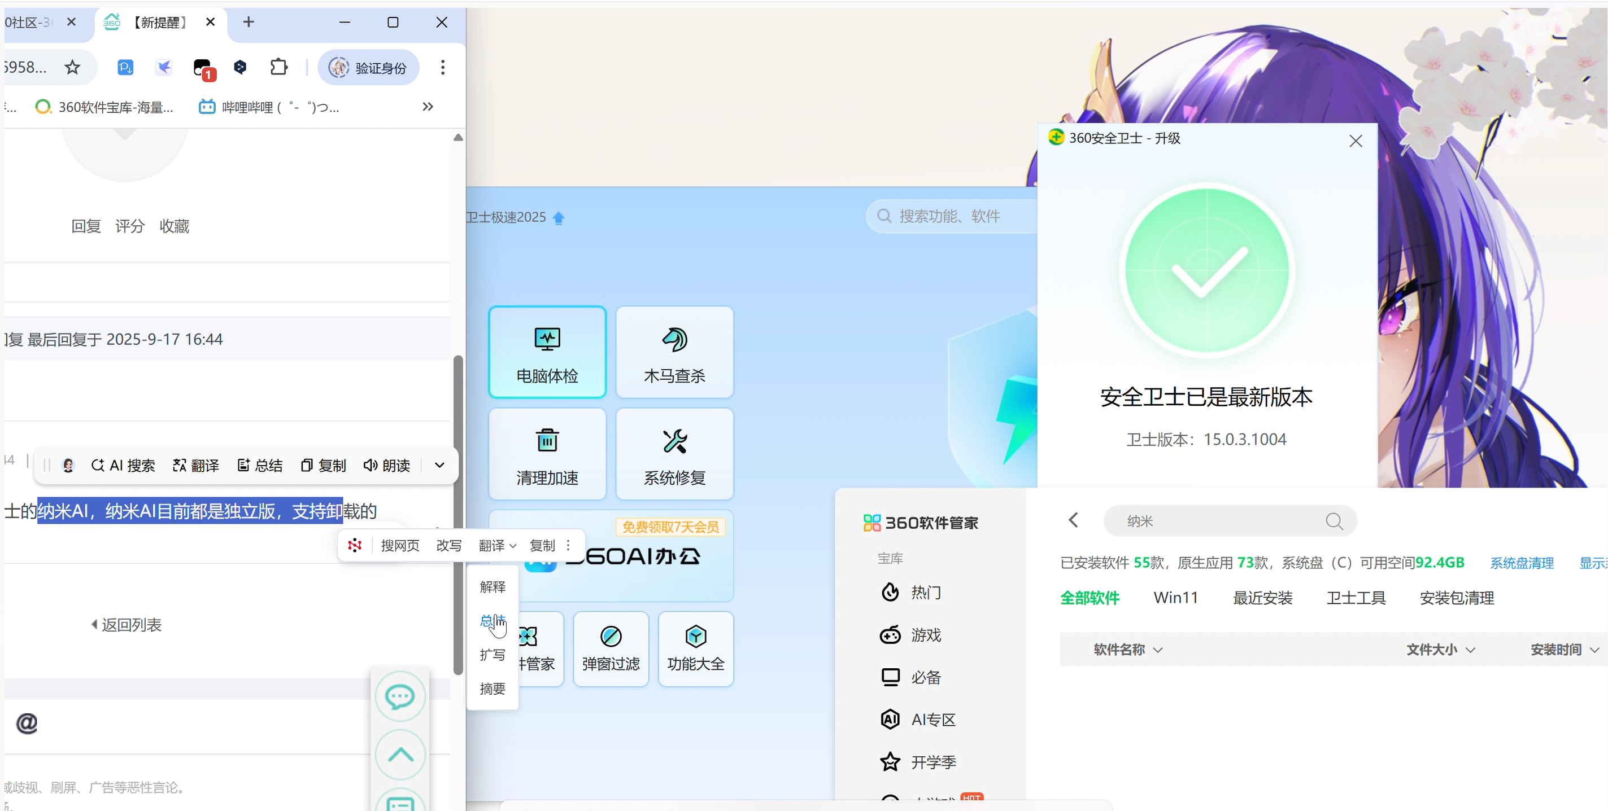1608x811 pixels.
Task: Click 复制 in the lower popup toolbar
Action: coord(542,545)
